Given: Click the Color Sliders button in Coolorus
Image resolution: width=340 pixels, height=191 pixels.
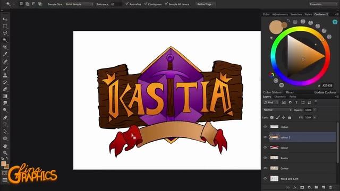Looking at the screenshot, I should (x=272, y=92).
